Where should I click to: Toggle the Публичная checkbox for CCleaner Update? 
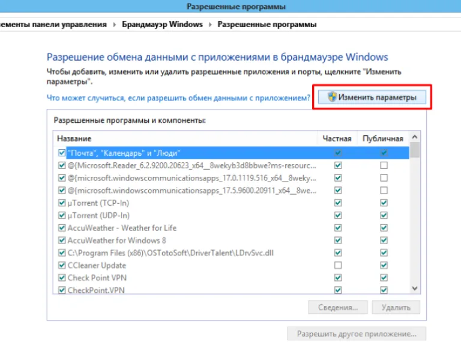pos(384,265)
